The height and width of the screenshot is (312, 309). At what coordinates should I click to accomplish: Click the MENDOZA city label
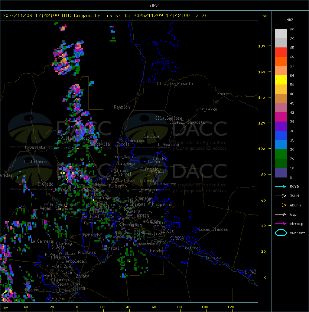(90, 189)
